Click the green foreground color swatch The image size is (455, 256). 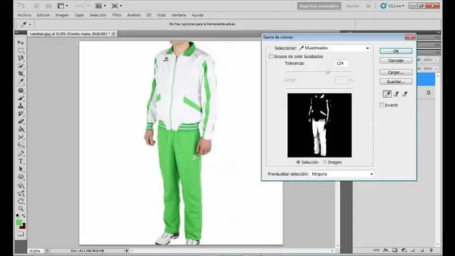[x=19, y=222]
